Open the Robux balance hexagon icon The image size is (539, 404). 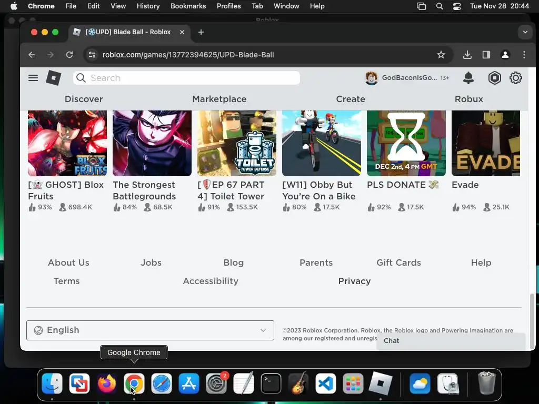(x=494, y=78)
